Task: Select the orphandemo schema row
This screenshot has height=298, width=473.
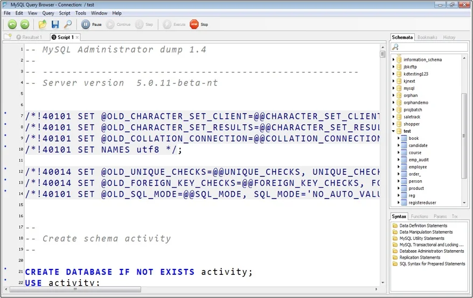Action: click(x=416, y=102)
